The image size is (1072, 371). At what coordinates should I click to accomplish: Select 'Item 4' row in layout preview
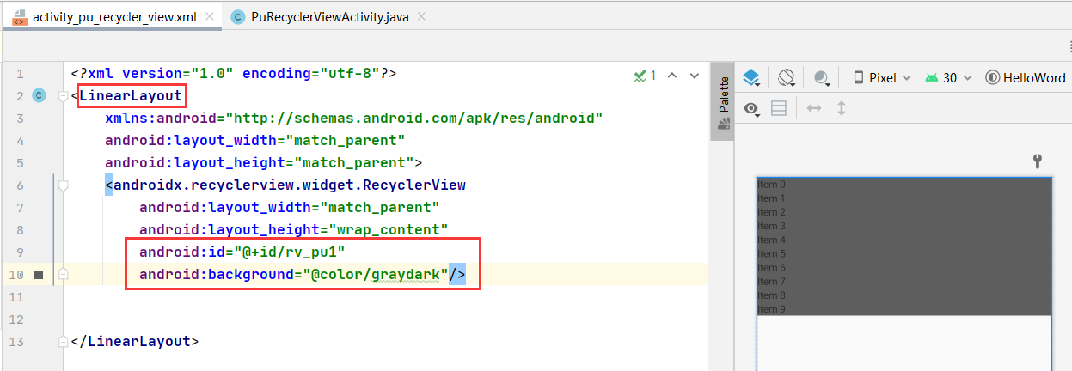click(904, 240)
